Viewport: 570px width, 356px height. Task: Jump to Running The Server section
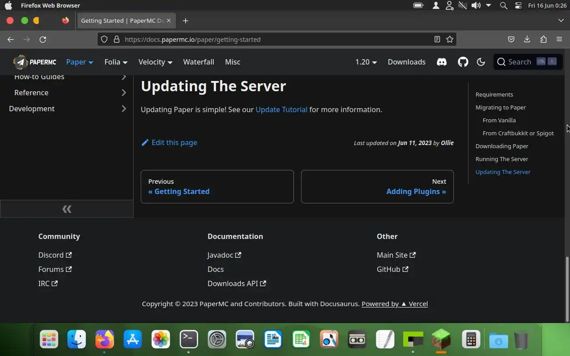[x=502, y=159]
